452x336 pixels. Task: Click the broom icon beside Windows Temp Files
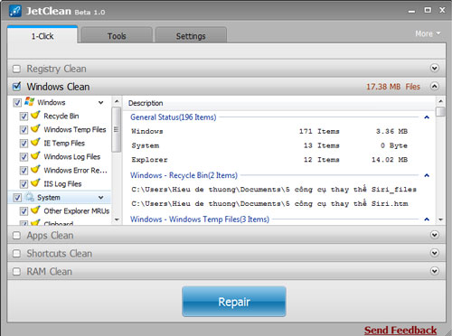tap(35, 128)
